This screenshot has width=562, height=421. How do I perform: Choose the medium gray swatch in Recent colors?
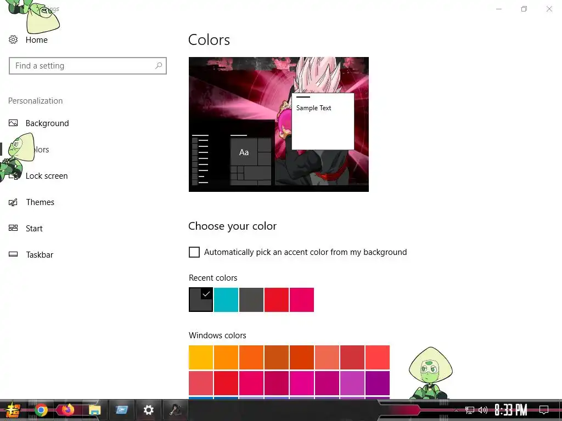pos(251,300)
